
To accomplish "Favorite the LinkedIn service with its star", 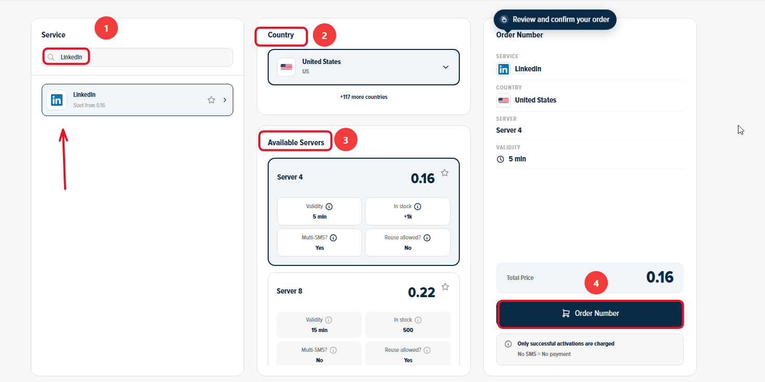I will pyautogui.click(x=211, y=100).
